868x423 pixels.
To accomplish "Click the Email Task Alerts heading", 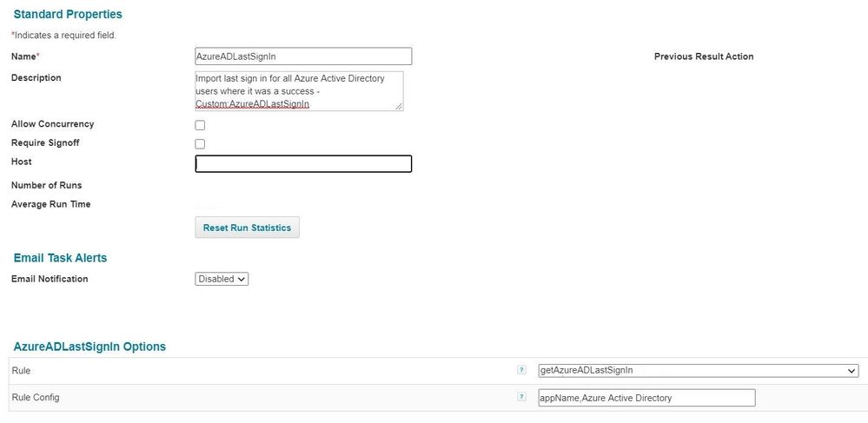I will coord(60,258).
